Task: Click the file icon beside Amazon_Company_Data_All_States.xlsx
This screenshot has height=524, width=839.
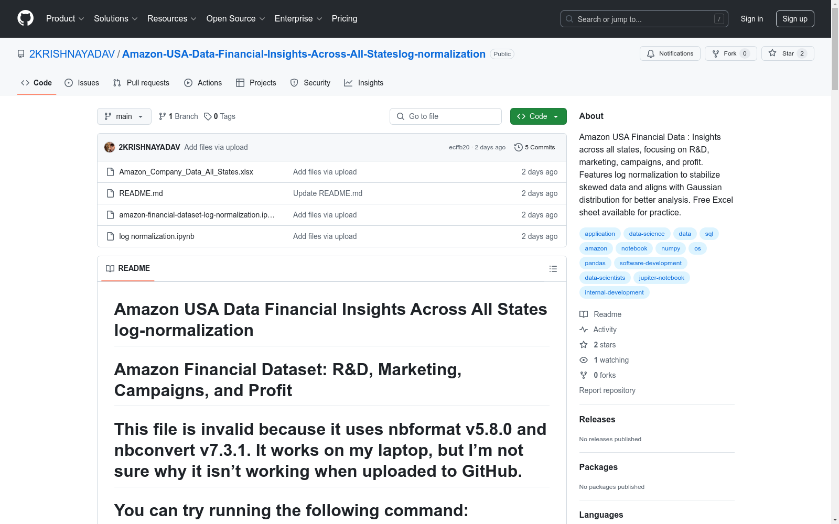Action: coord(110,172)
